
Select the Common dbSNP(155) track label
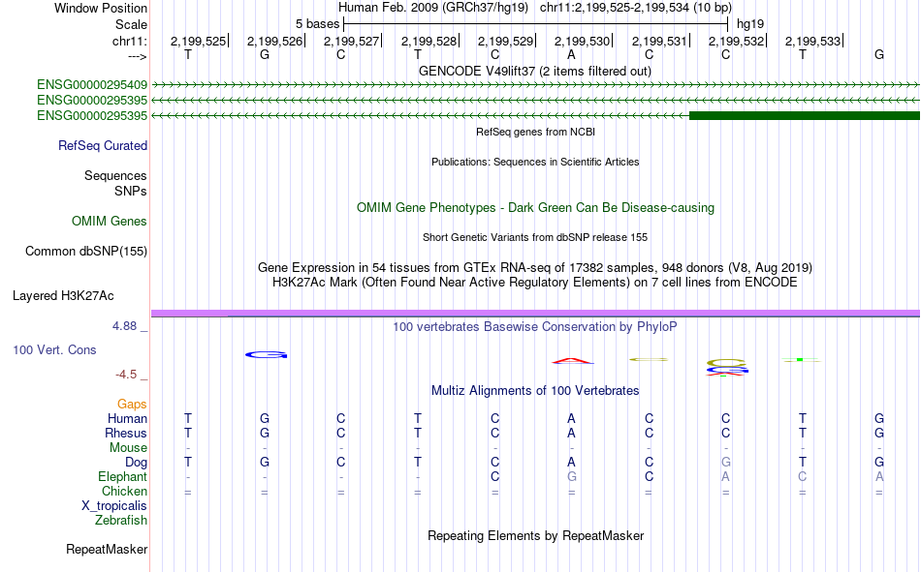pos(86,251)
